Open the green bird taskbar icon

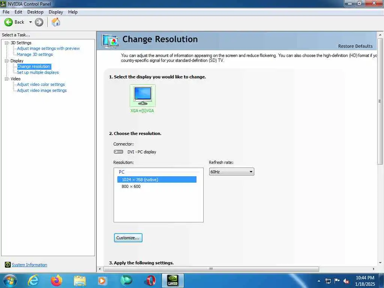(126, 280)
